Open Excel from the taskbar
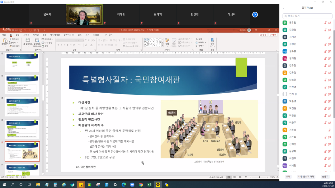 coord(149,185)
